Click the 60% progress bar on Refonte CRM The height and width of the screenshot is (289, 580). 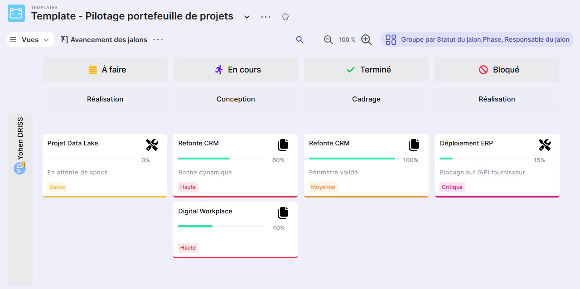pyautogui.click(x=221, y=159)
